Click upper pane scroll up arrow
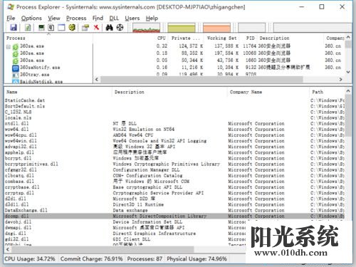The image size is (356, 267). point(348,37)
